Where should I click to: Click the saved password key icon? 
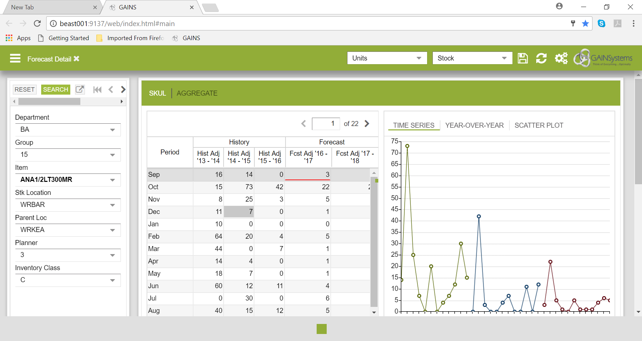point(573,23)
